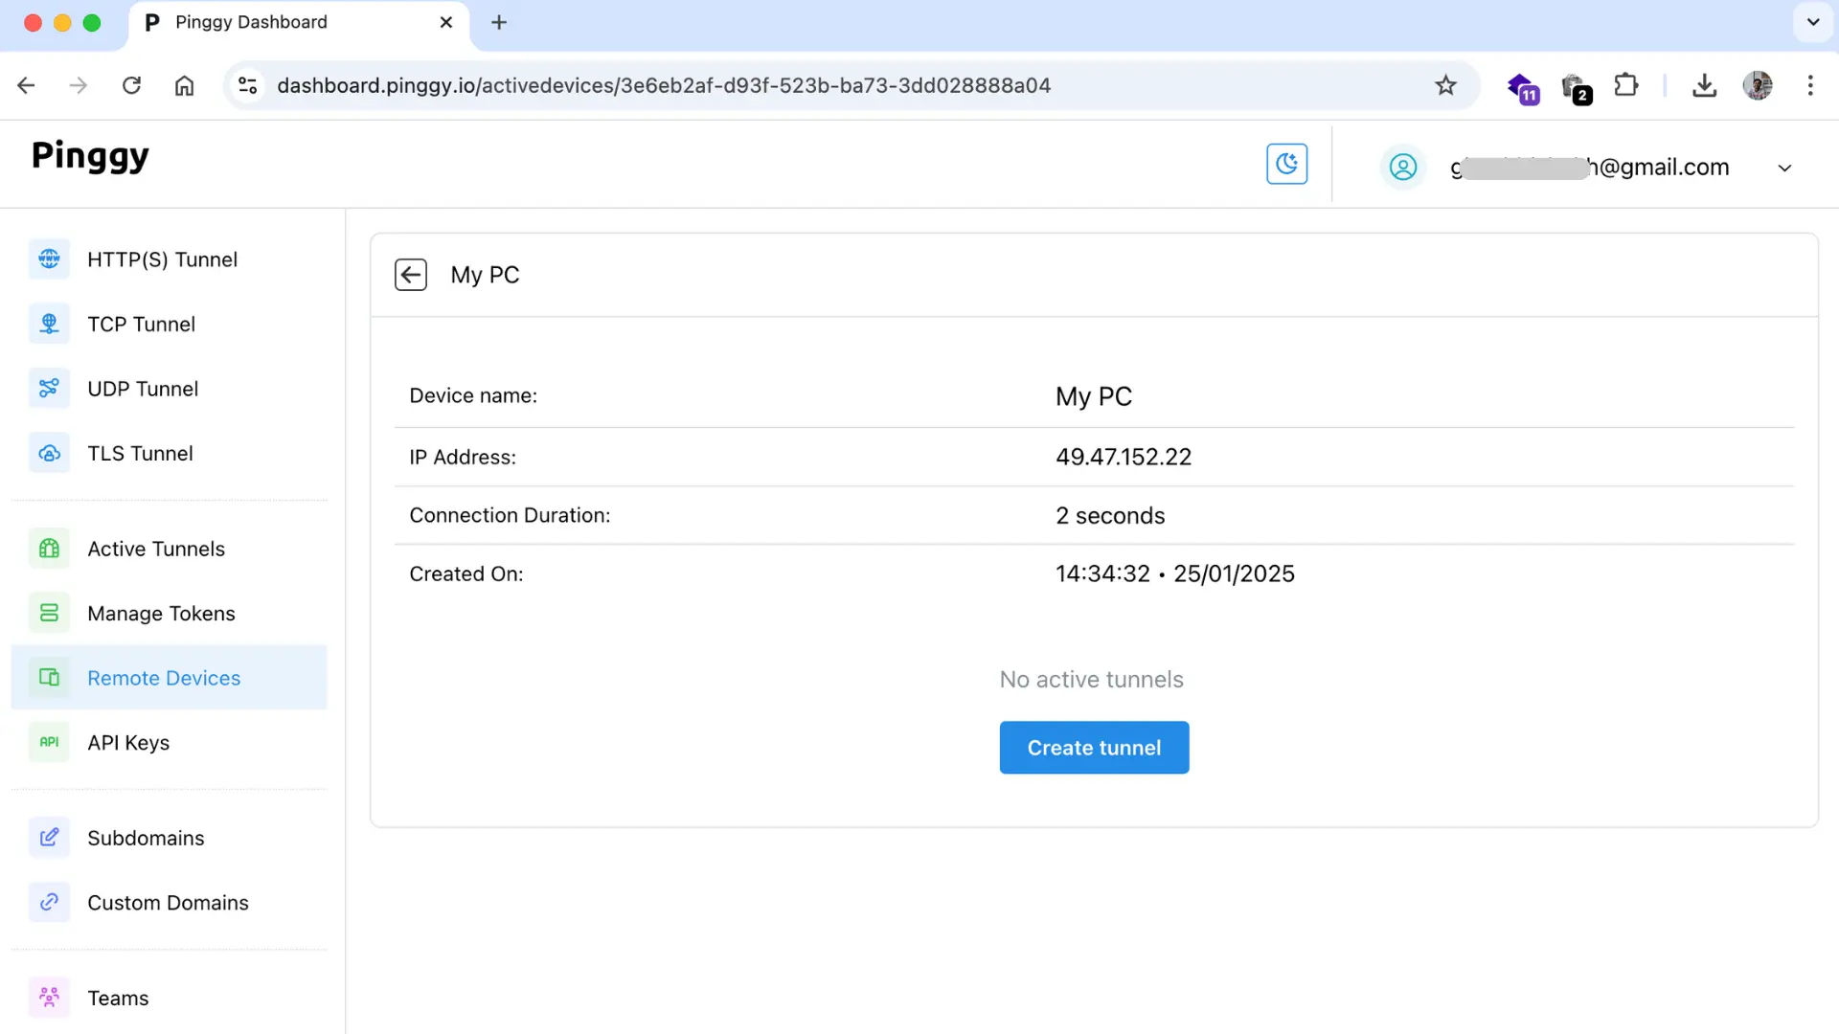1839x1034 pixels.
Task: Select Manage Tokens in the sidebar
Action: point(170,613)
